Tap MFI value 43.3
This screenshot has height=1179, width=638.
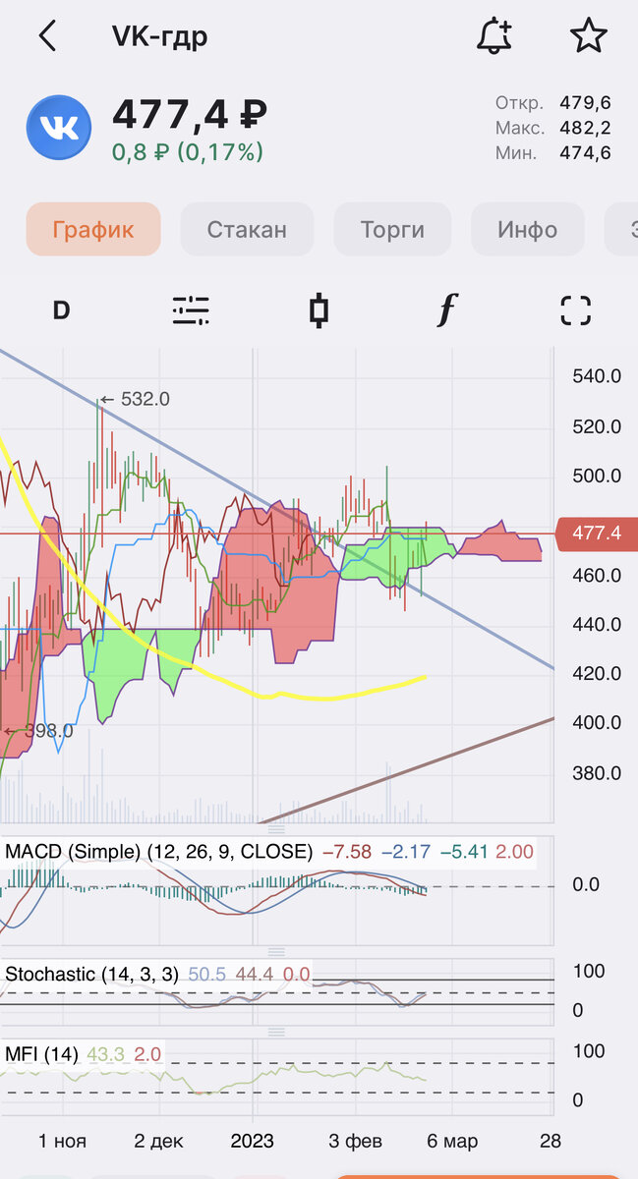point(105,1054)
